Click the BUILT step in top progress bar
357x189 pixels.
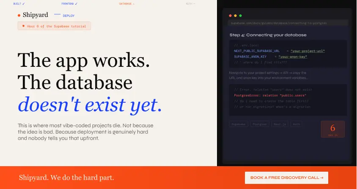tap(19, 4)
